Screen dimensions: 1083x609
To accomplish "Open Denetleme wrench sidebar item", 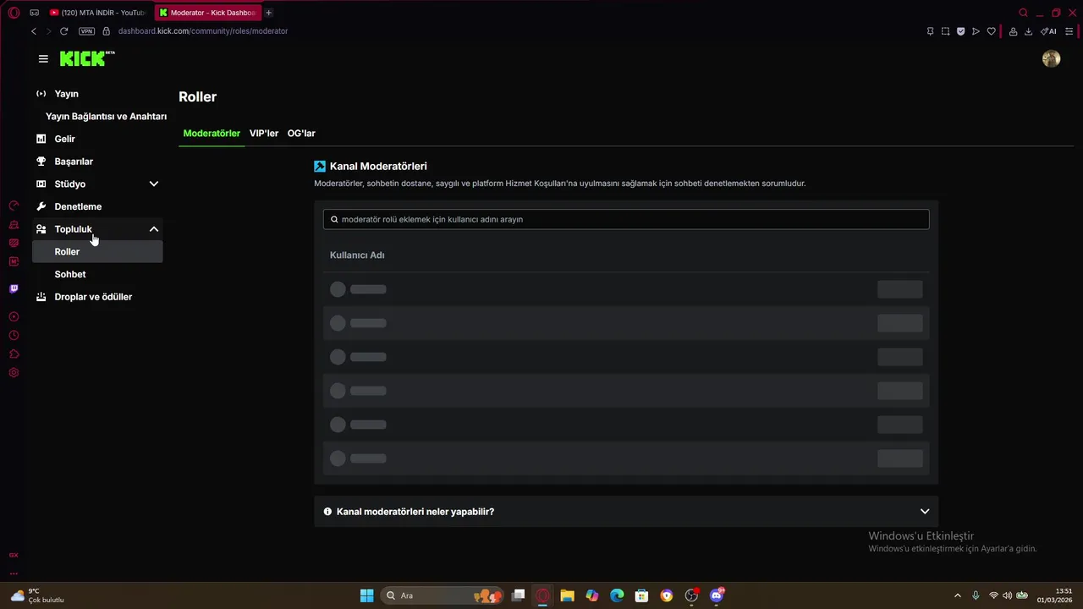I will (x=97, y=206).
